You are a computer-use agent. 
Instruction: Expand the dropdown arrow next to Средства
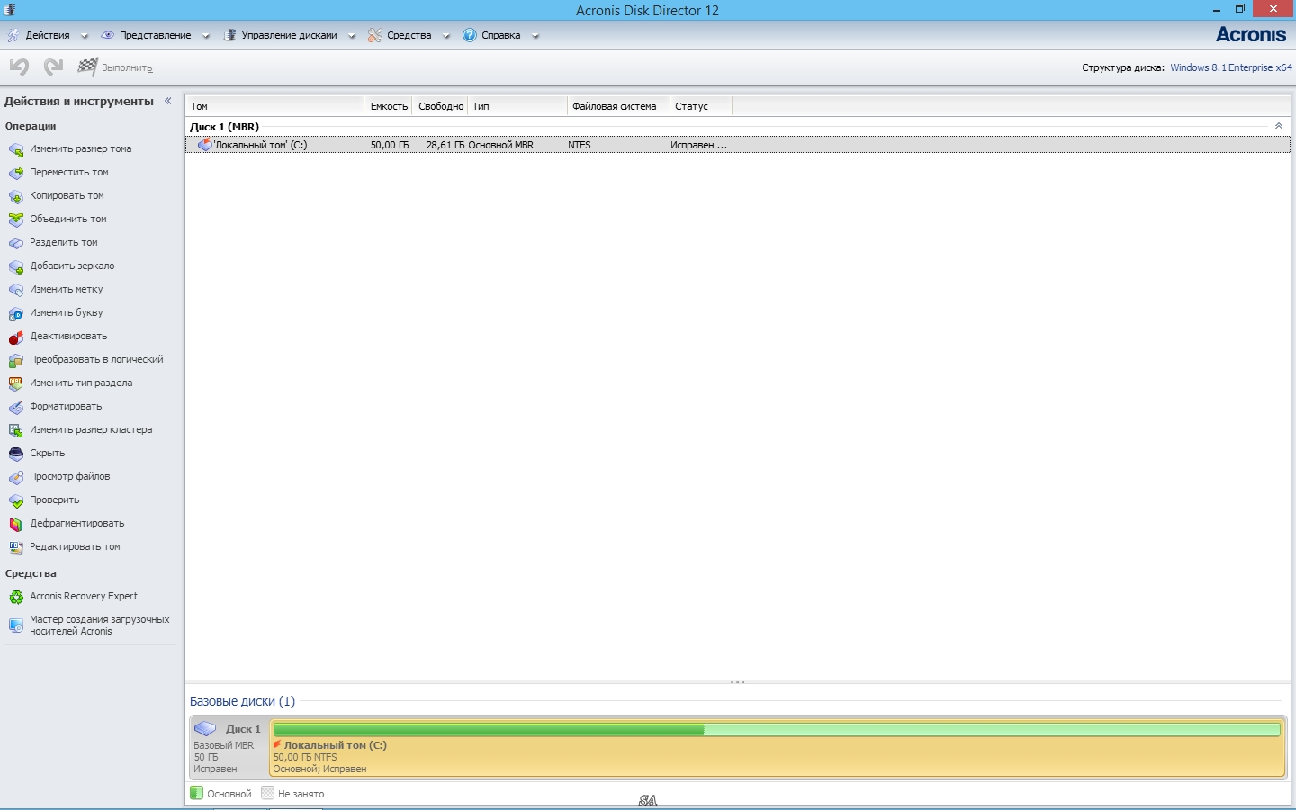[x=446, y=36]
